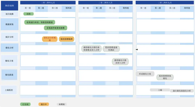Image resolution: width=195 pixels, height=107 pixels.
Task: Select the orange 量化並分析數據 task
Action: click(50, 39)
